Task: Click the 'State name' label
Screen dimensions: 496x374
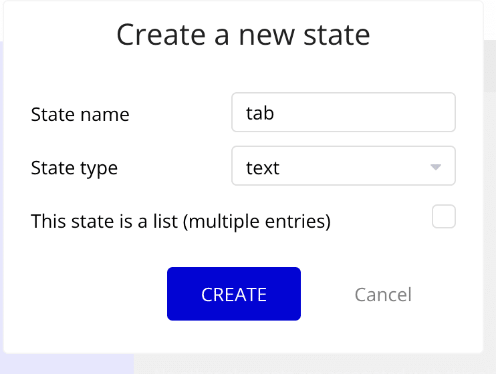Action: 80,114
